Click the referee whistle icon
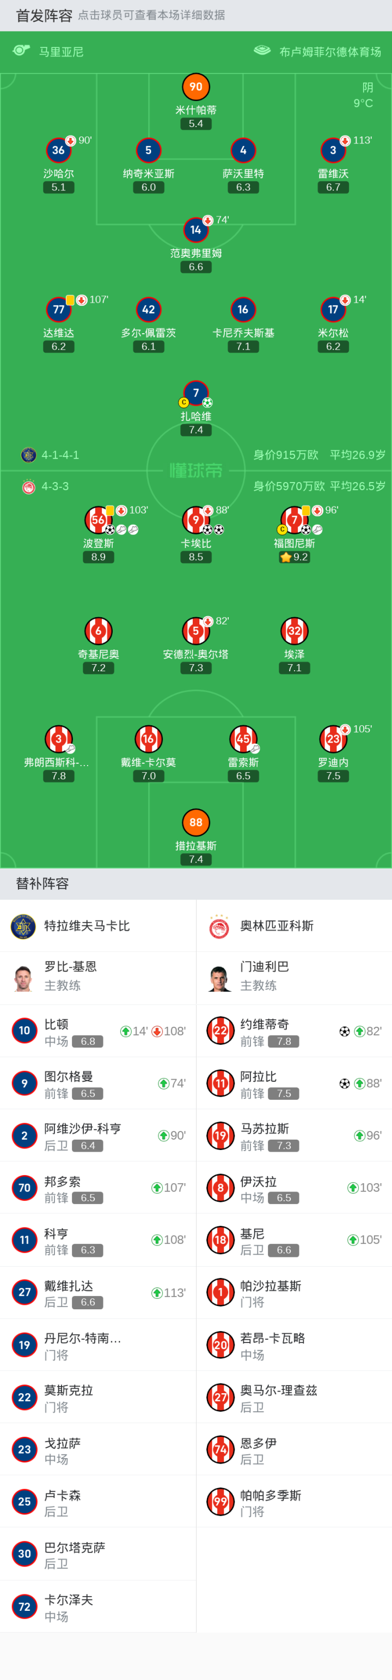 (21, 51)
